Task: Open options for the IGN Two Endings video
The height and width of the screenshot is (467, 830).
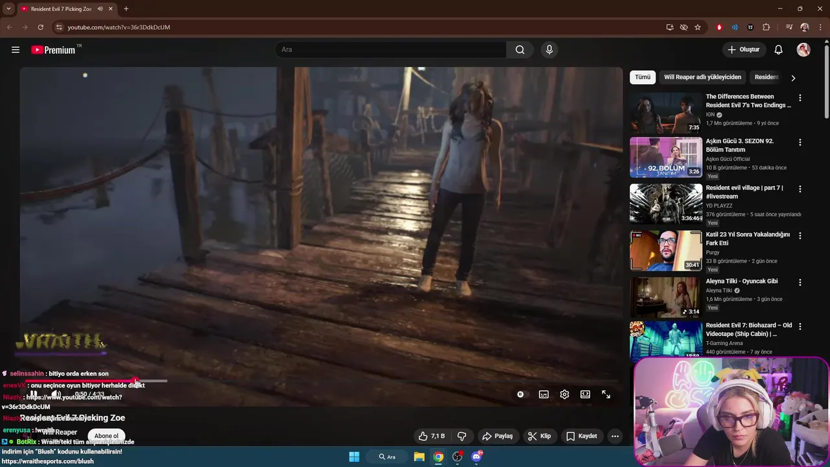Action: point(800,98)
